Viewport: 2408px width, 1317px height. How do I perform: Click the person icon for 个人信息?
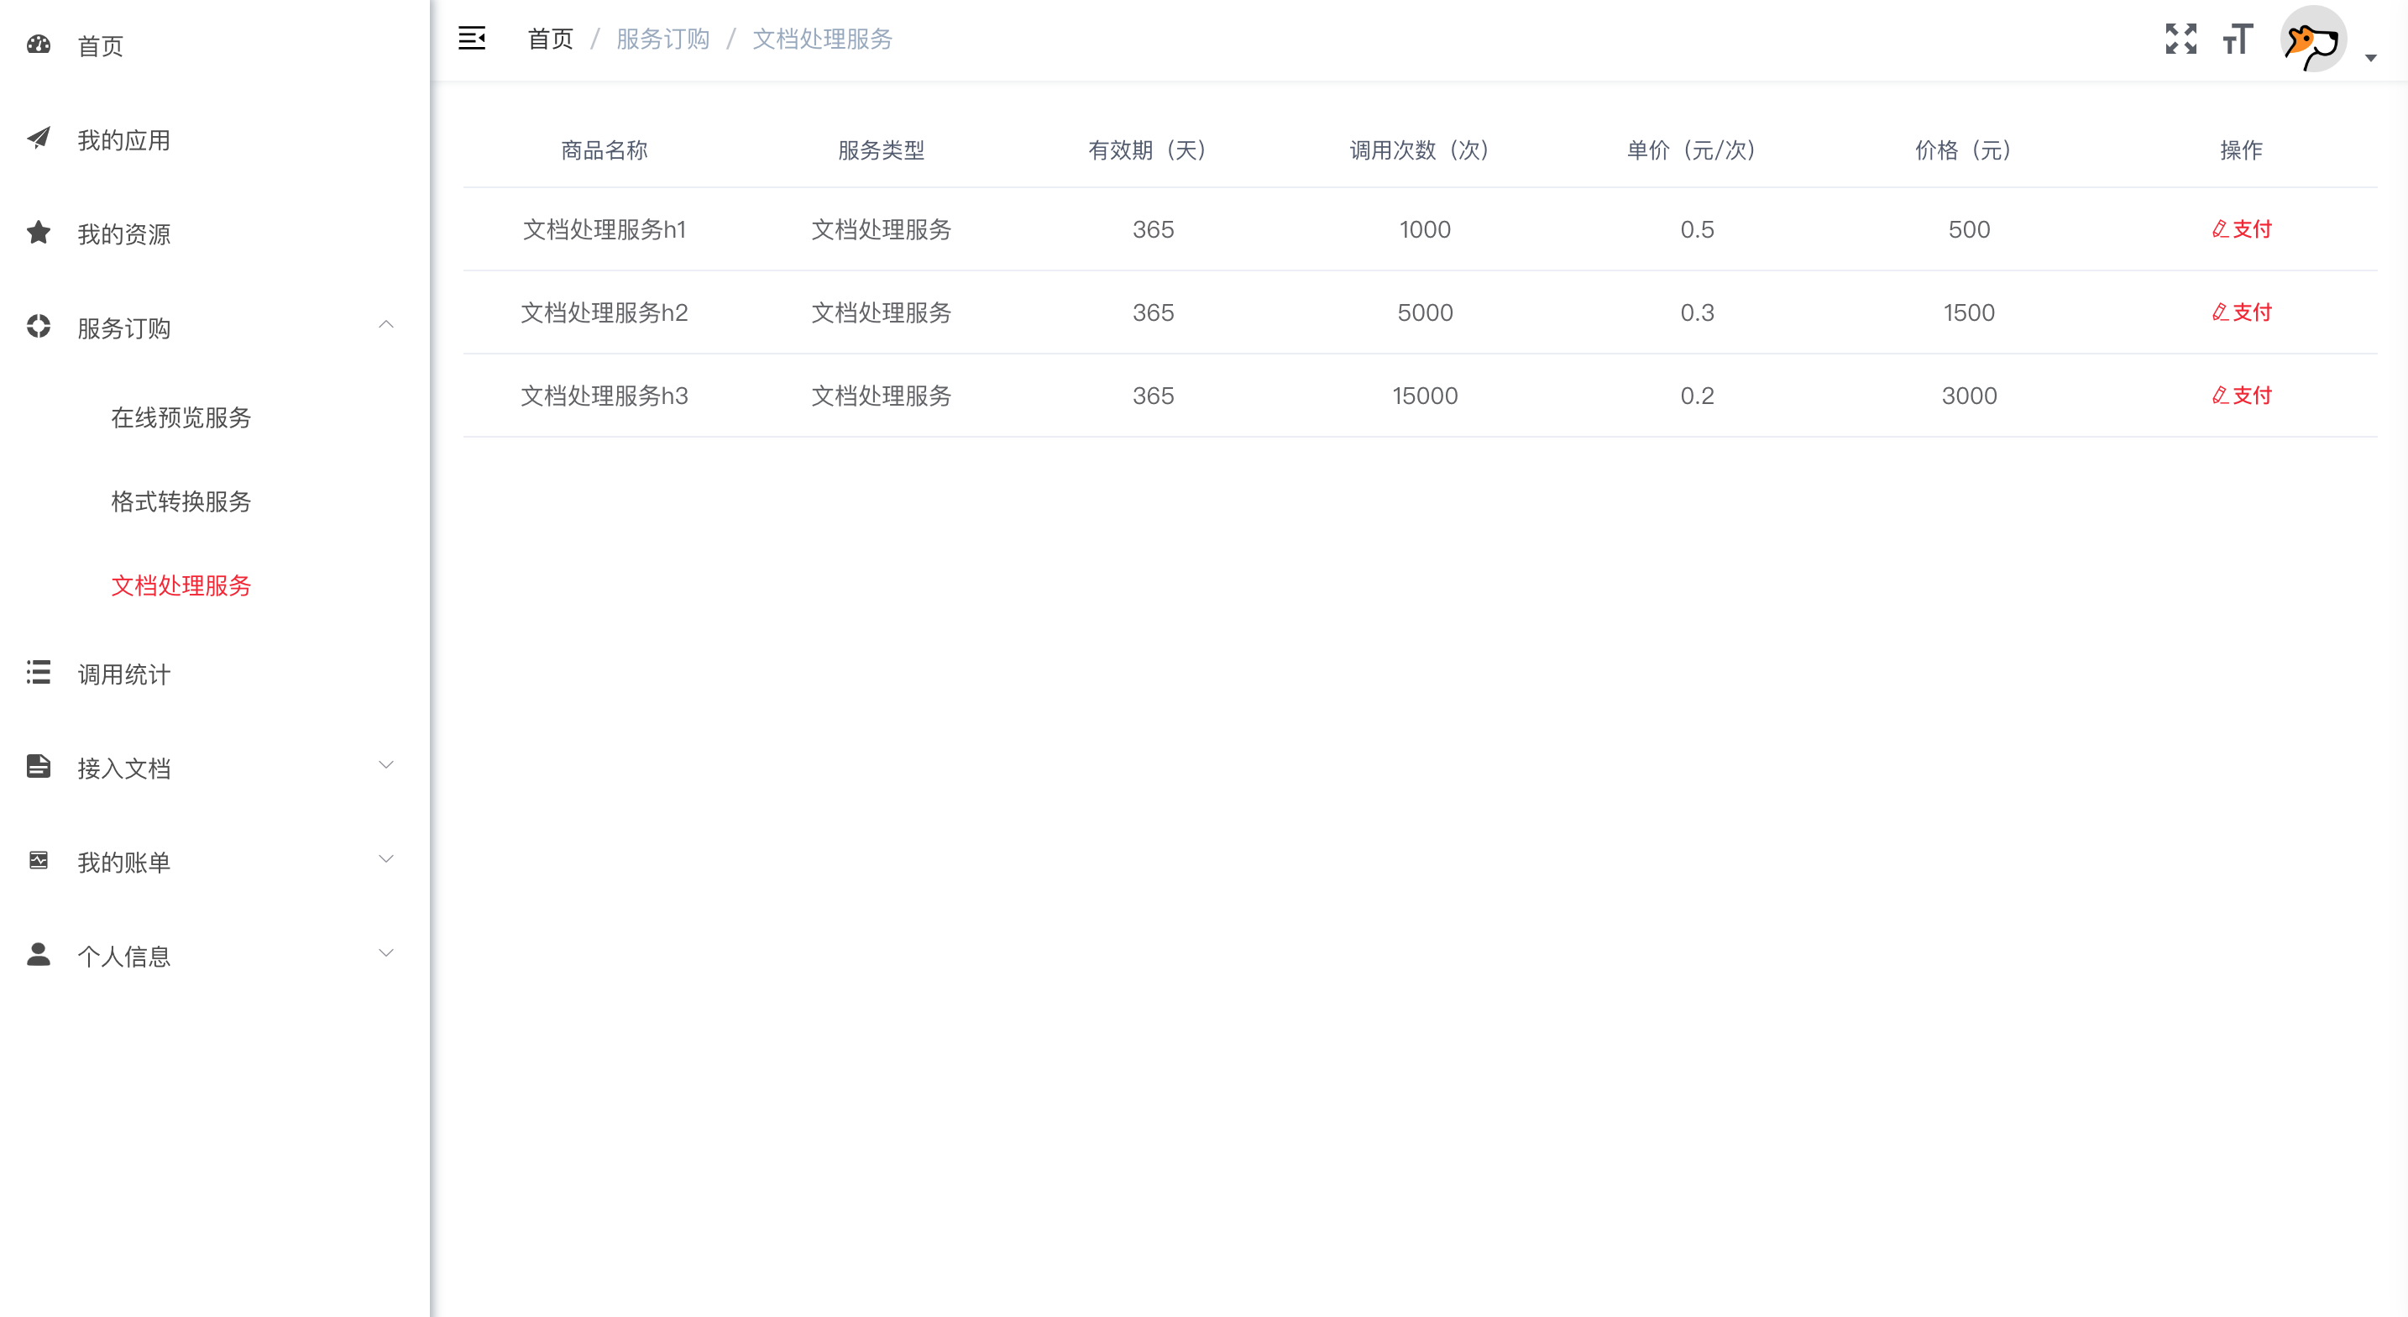39,954
